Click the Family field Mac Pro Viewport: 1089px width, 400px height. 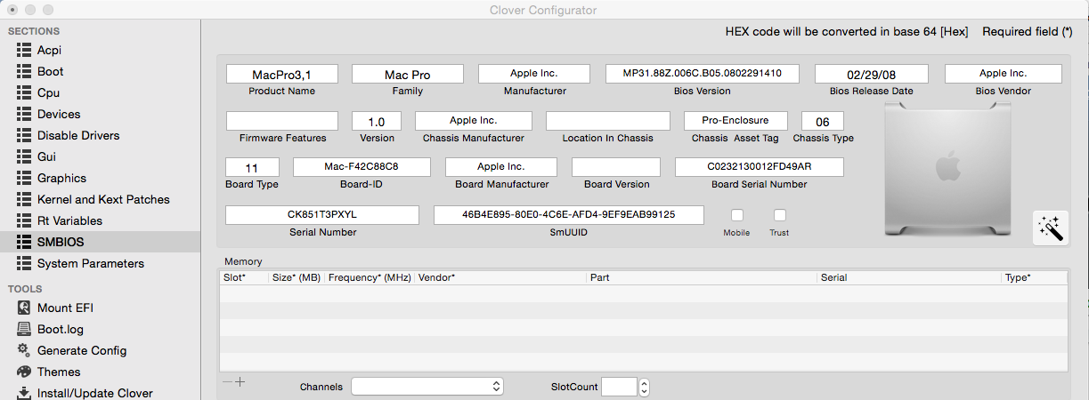[408, 74]
